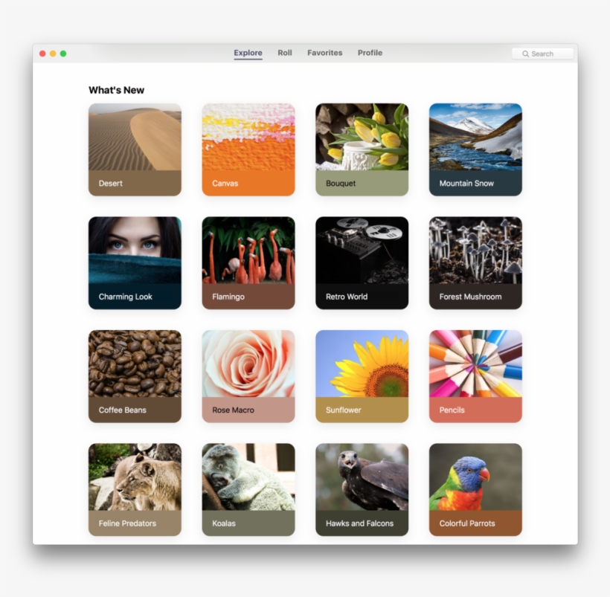View the Retro World collection
The image size is (610, 597).
point(362,262)
